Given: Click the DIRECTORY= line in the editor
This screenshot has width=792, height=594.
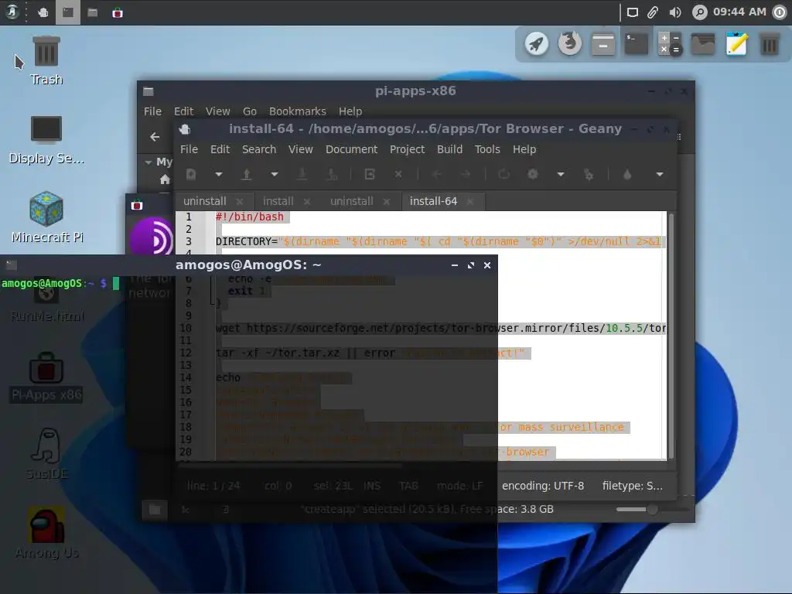Looking at the screenshot, I should pyautogui.click(x=439, y=241).
